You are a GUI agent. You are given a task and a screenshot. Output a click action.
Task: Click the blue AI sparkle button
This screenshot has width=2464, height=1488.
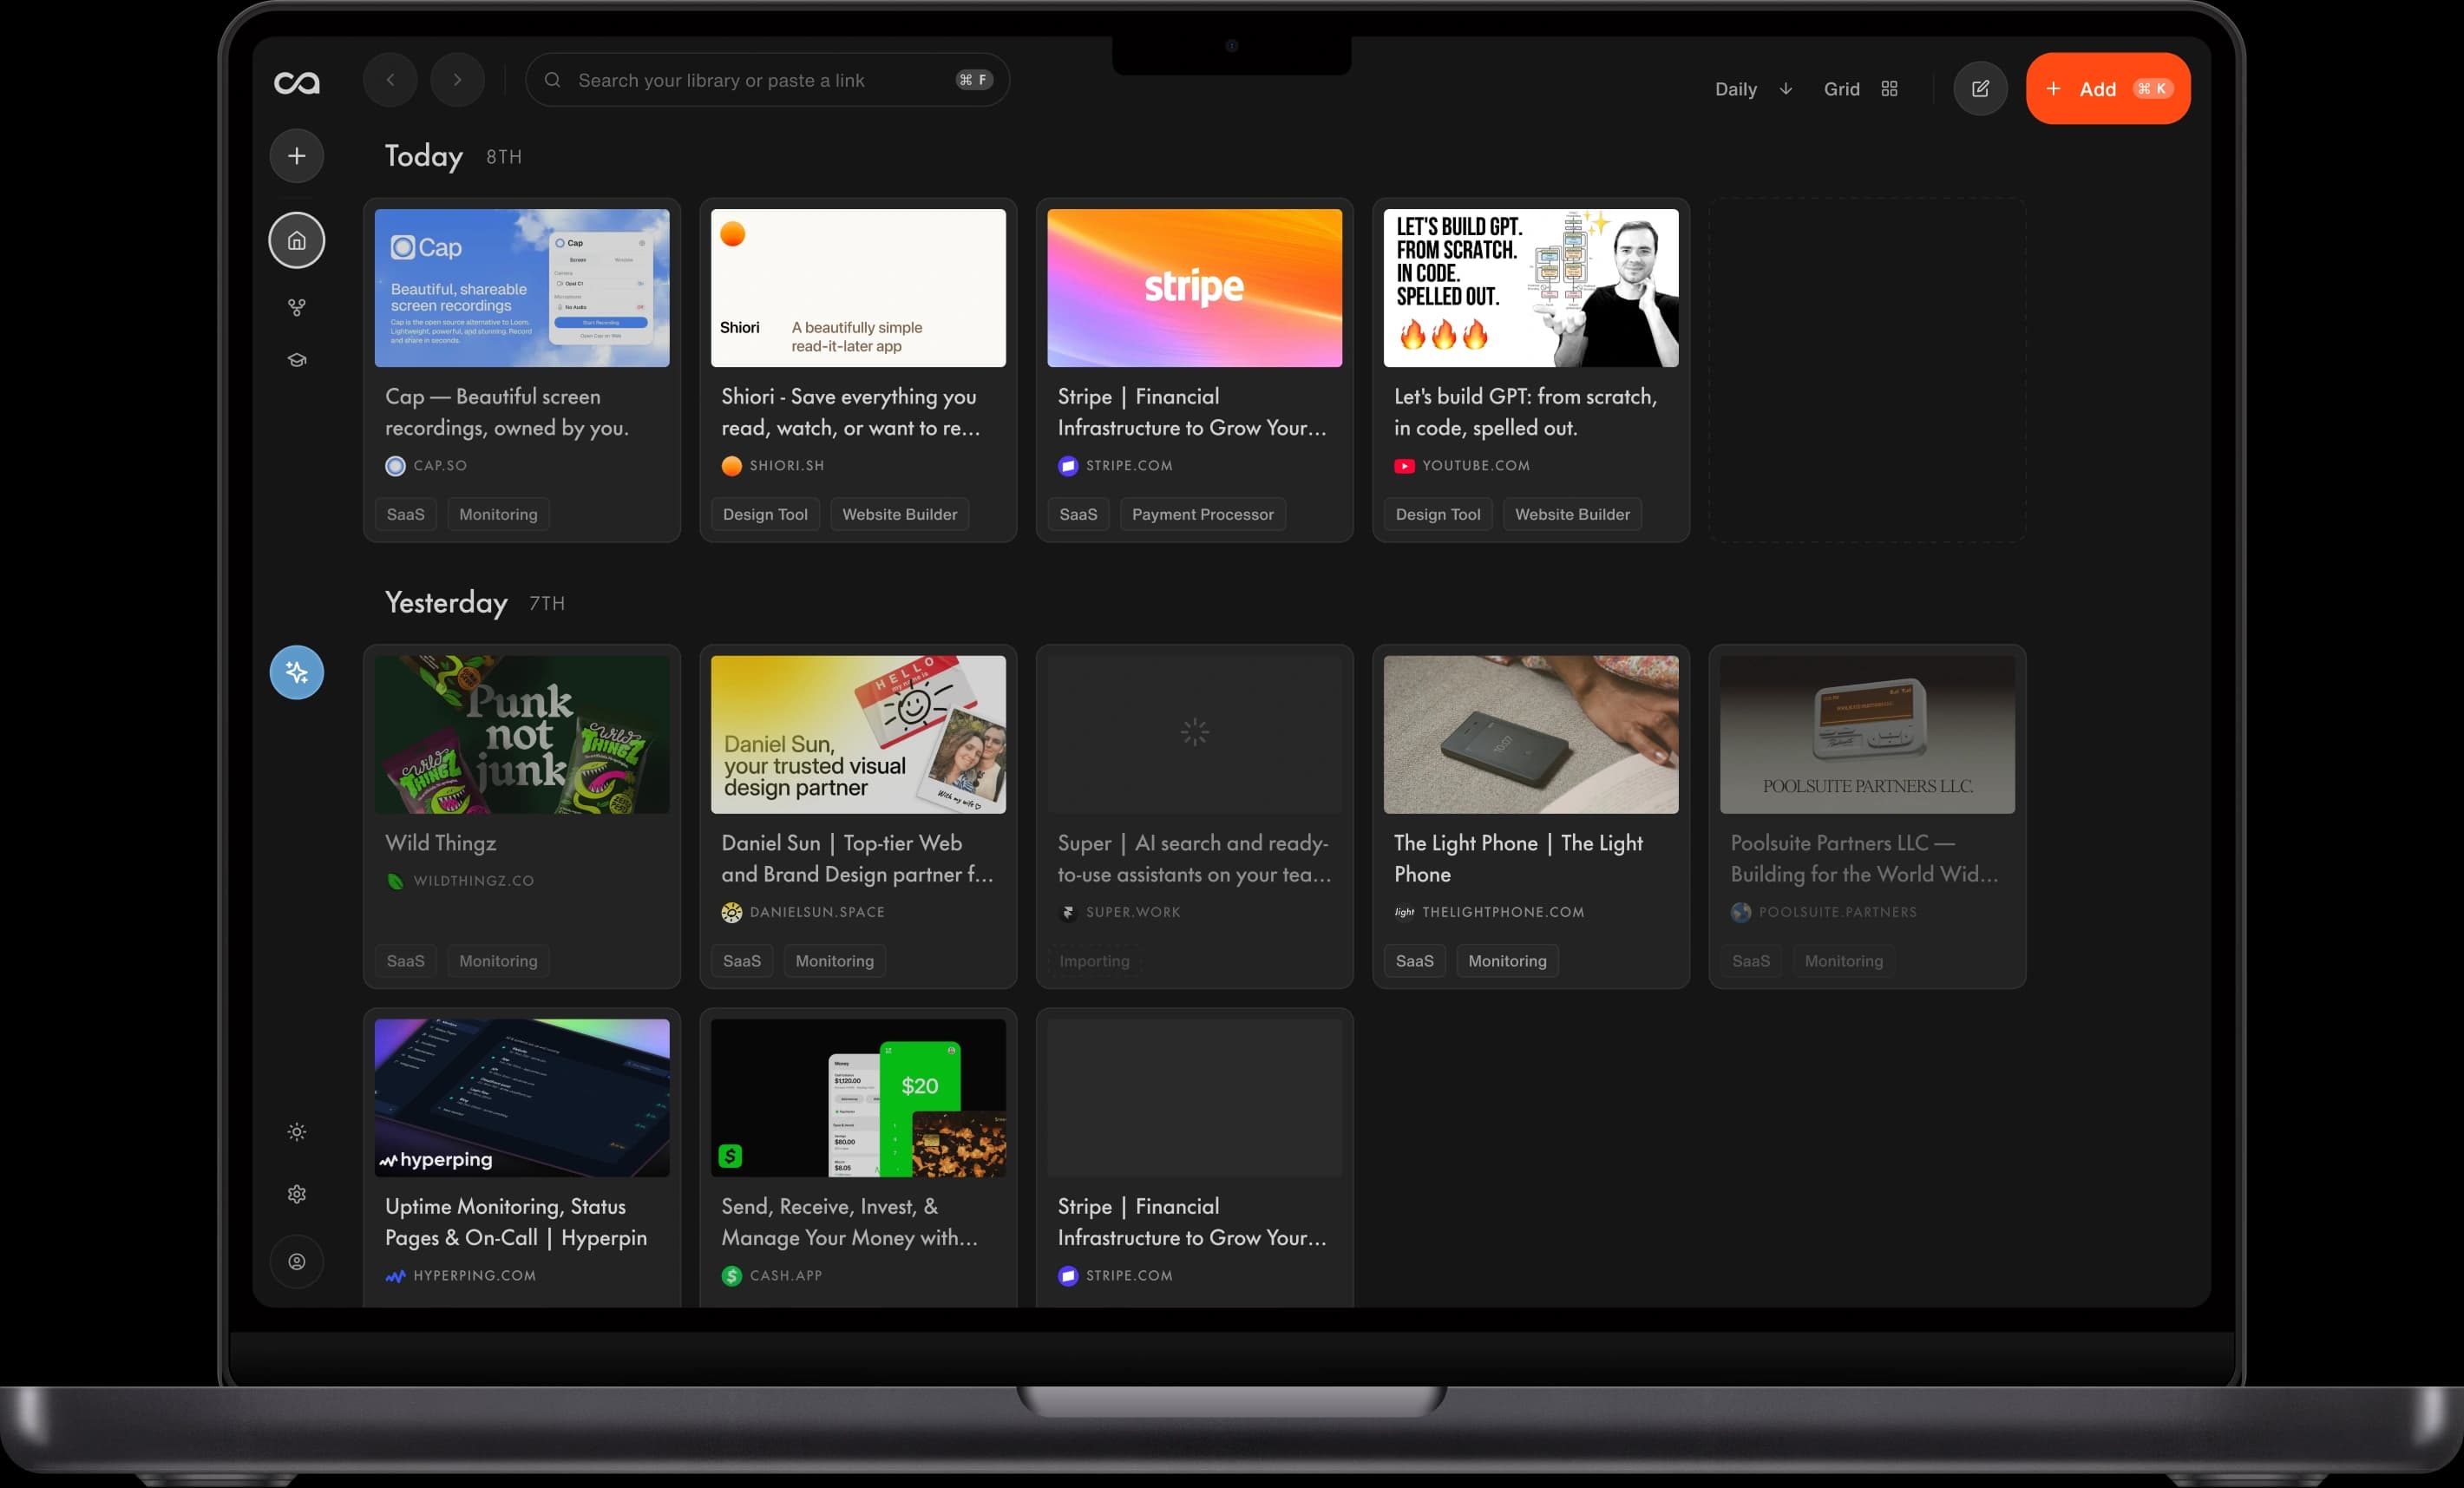[x=297, y=672]
